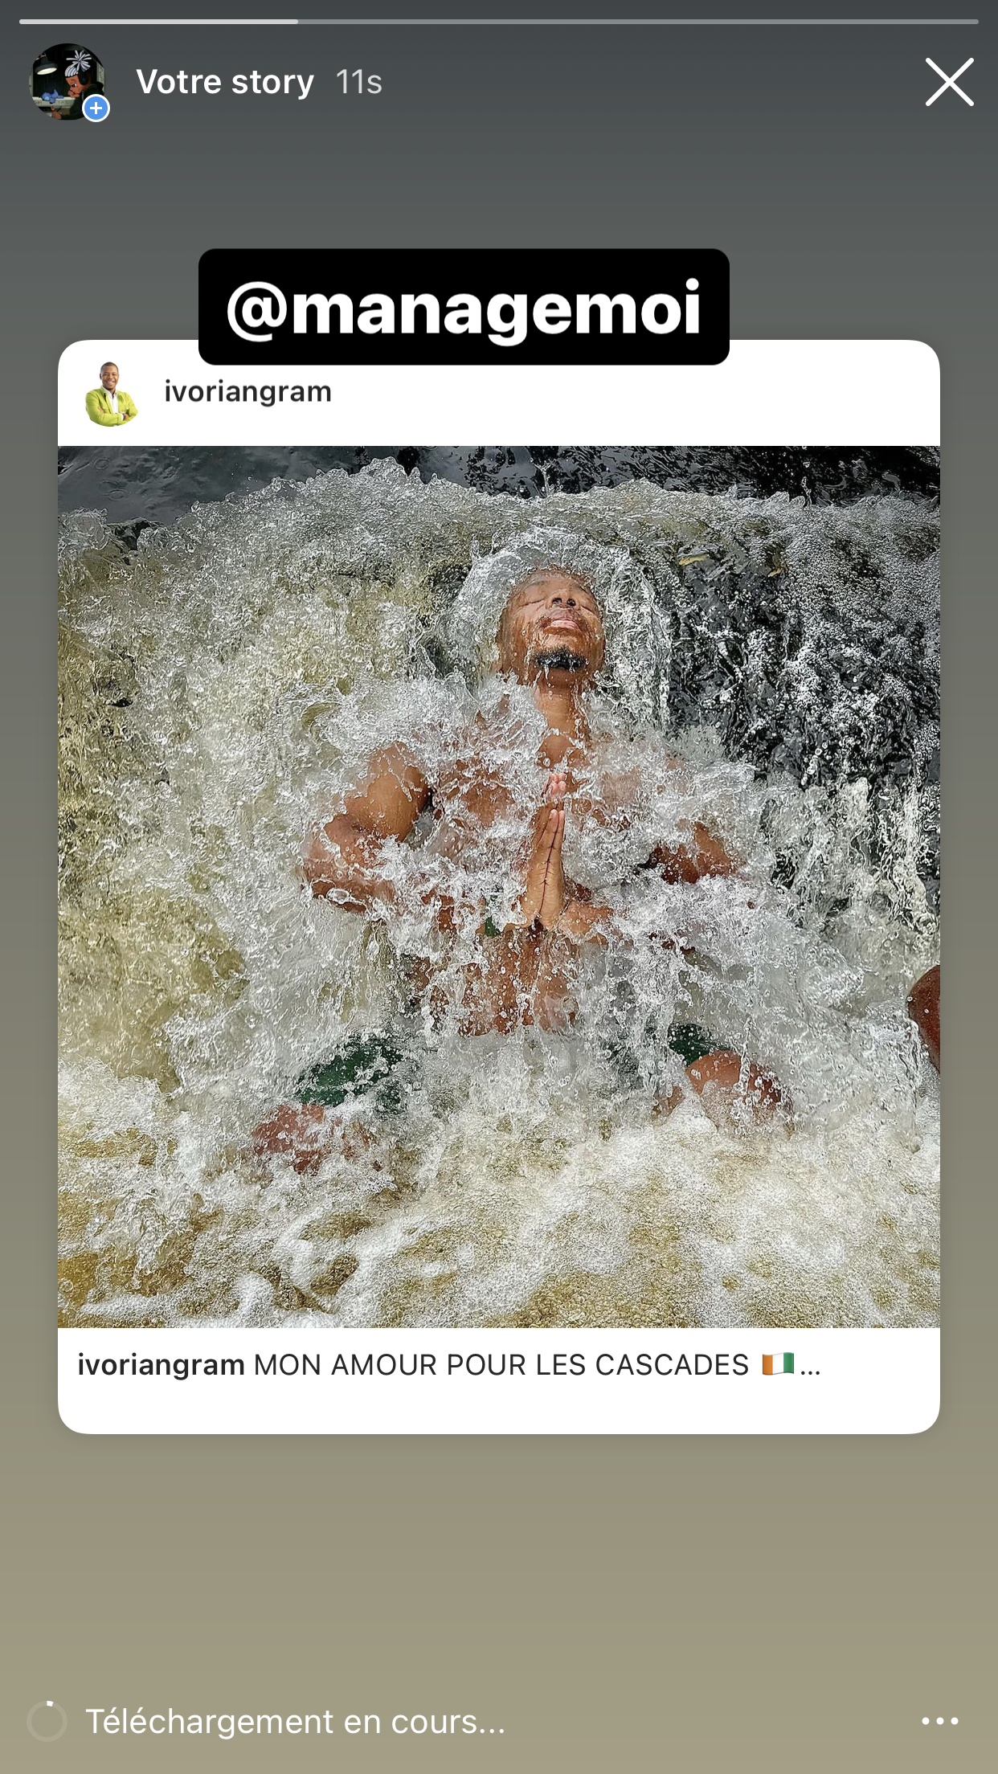Viewport: 998px width, 1774px height.
Task: Tap the Téléchargement en cours status text
Action: tap(295, 1722)
